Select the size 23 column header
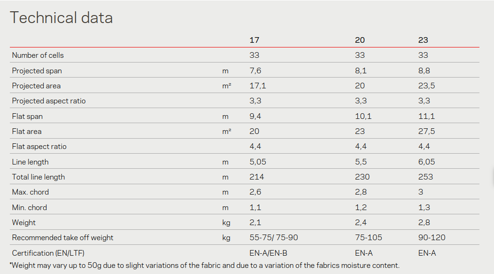Viewport: 494px width, 274px height. click(423, 40)
